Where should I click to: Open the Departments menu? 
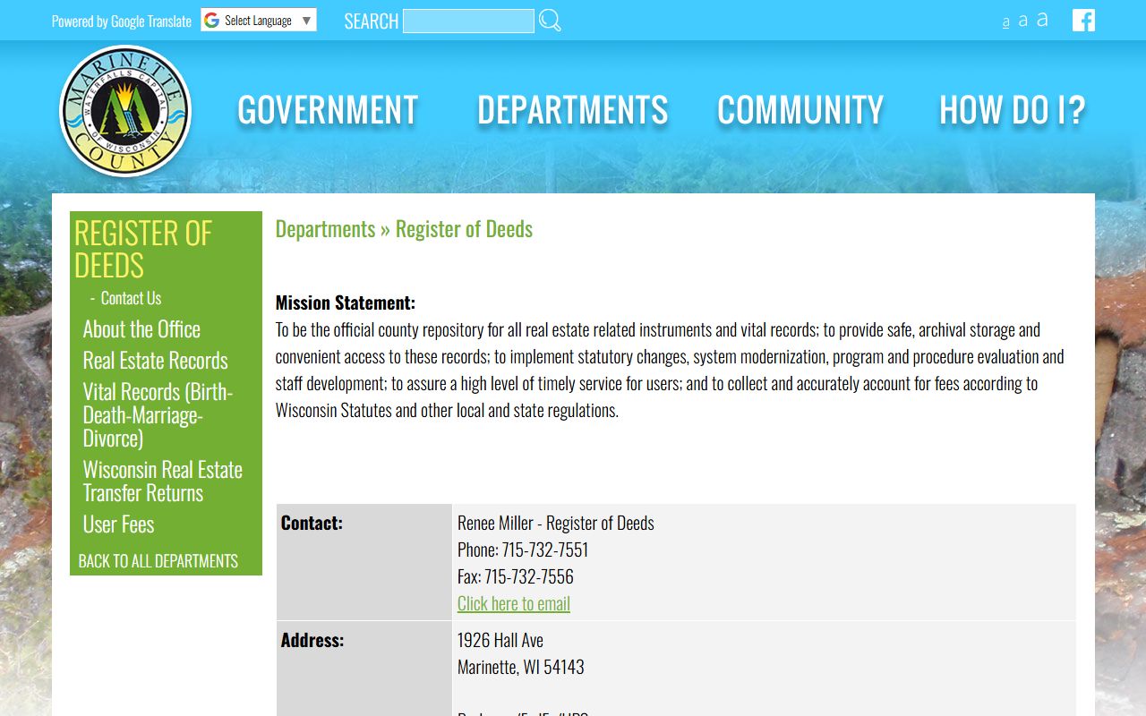pos(573,110)
